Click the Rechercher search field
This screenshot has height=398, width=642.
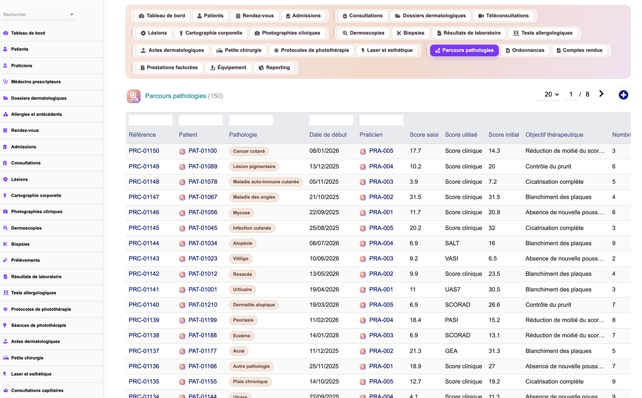(x=35, y=15)
